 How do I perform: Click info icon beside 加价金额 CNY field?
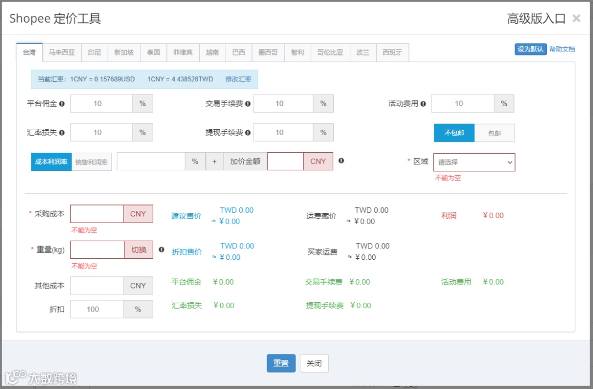pos(341,161)
